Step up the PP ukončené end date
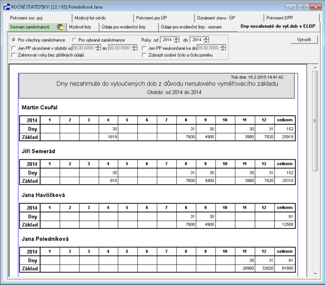This screenshot has height=285, width=325. pos(134,47)
